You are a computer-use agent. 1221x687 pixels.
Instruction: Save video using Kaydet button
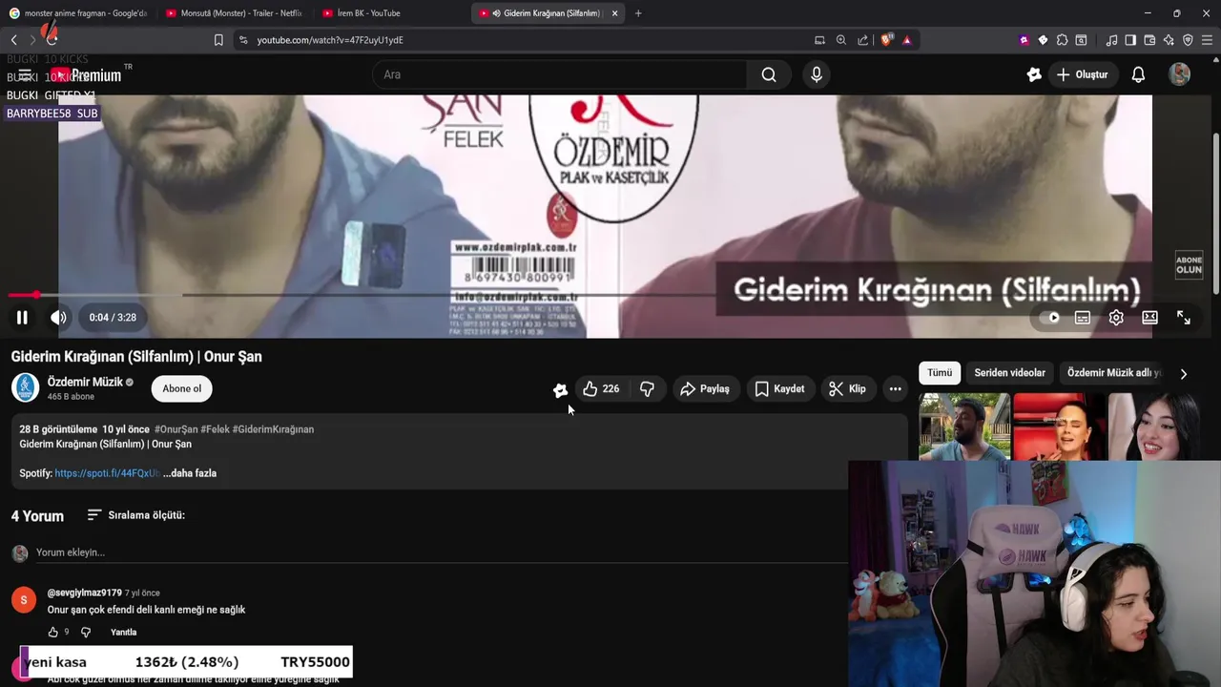click(x=779, y=388)
